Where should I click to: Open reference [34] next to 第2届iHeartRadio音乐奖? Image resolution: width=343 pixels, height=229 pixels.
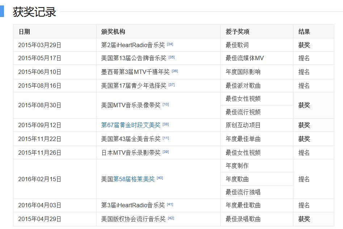(x=170, y=44)
